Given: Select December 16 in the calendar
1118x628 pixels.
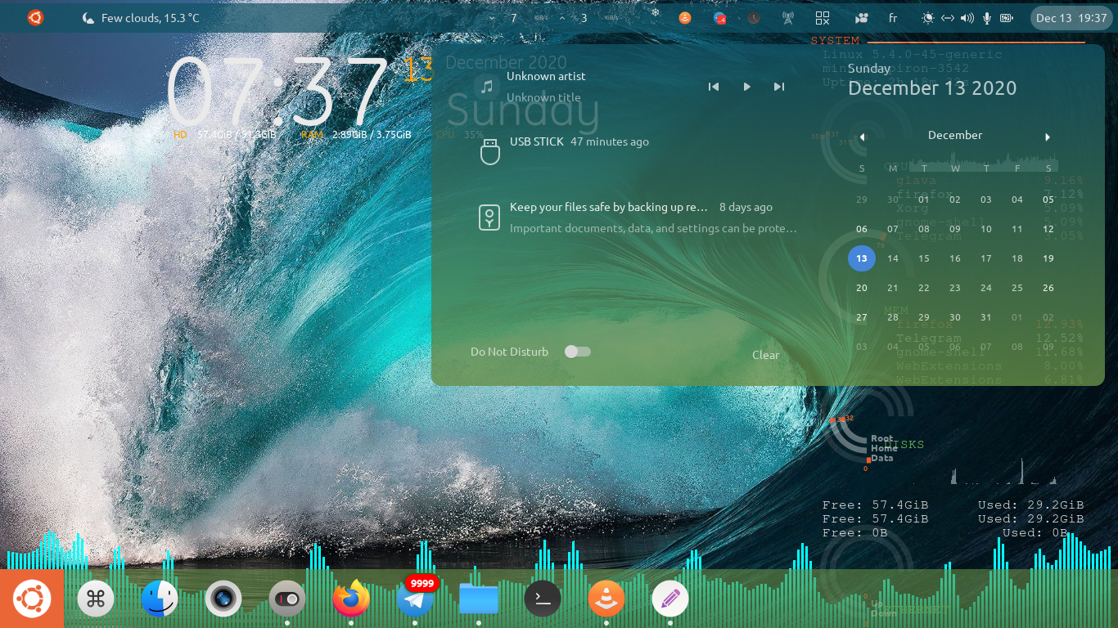Looking at the screenshot, I should 955,258.
